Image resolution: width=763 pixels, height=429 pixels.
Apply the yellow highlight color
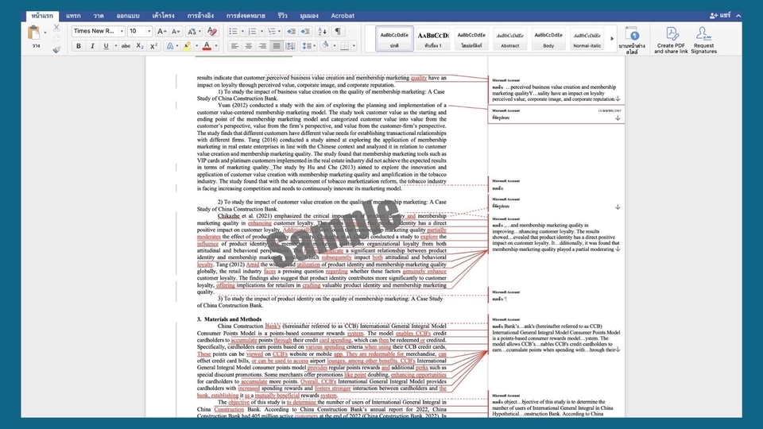(x=188, y=46)
